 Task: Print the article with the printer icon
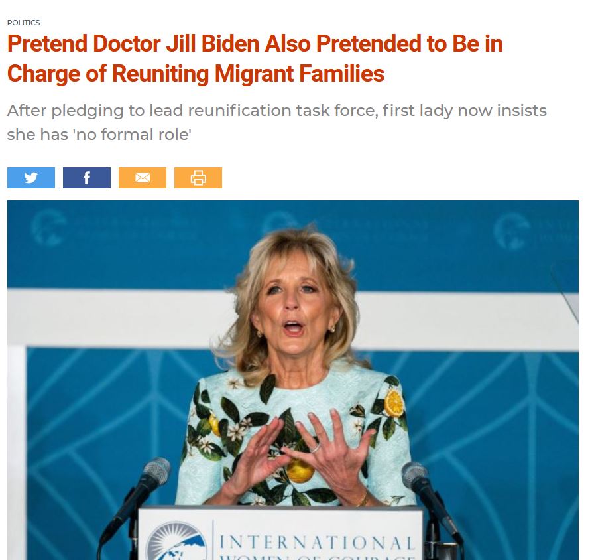pos(198,178)
